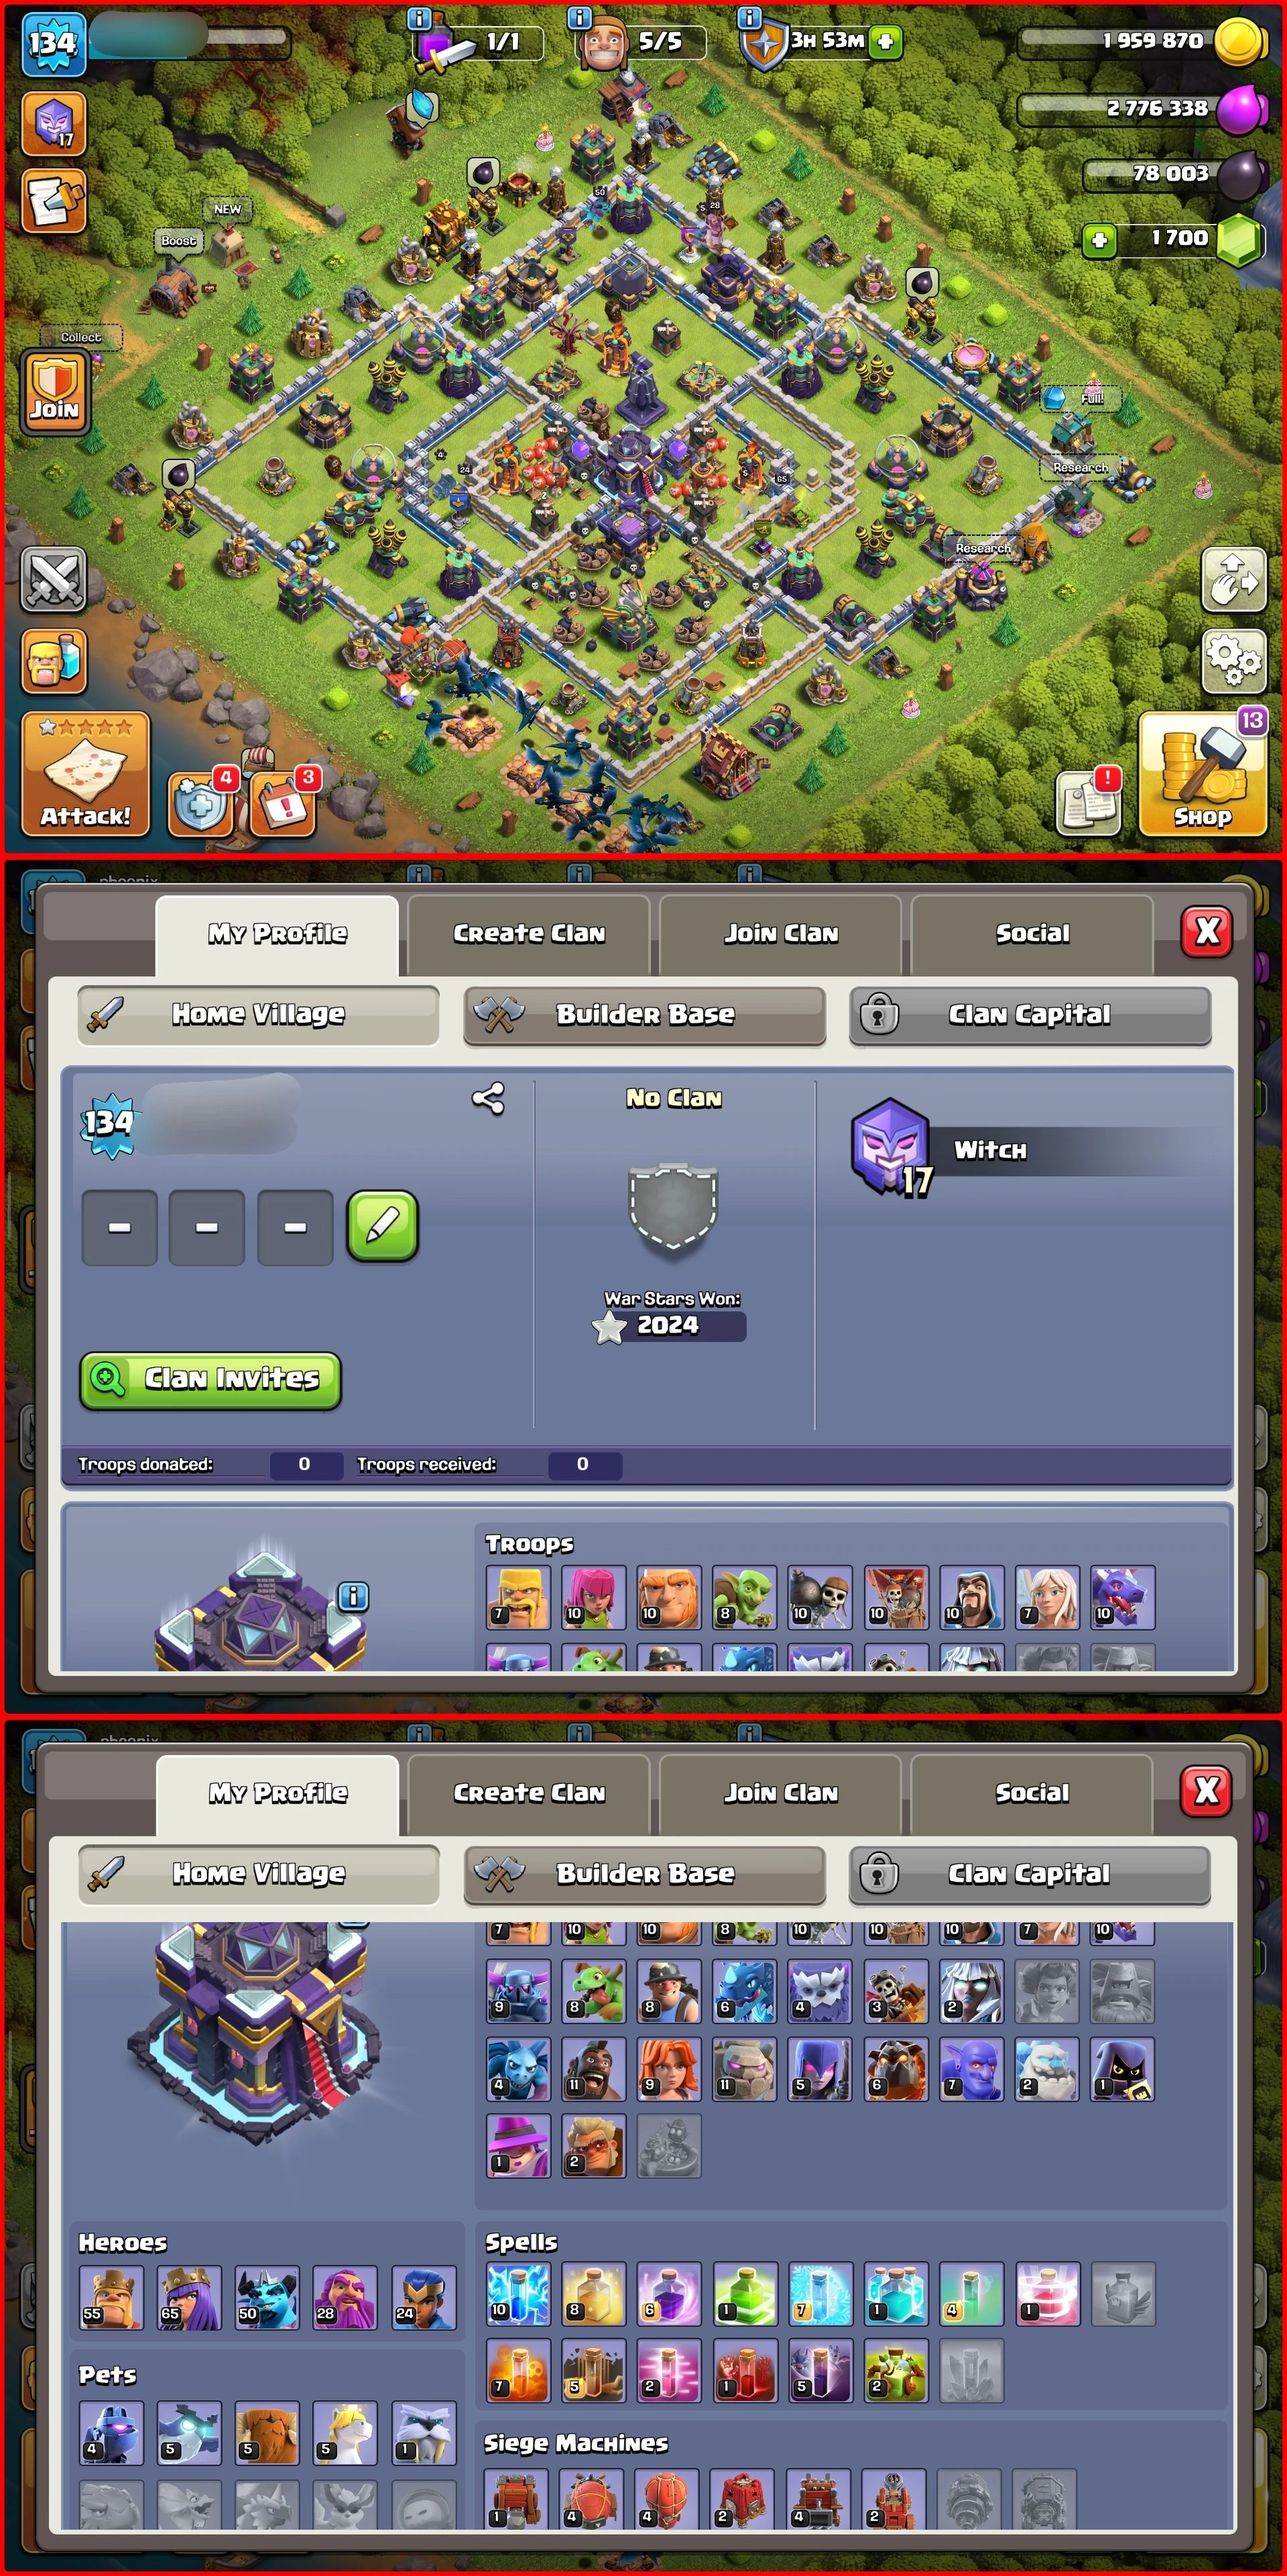Switch to Create Clan tab in middle panel

click(530, 934)
